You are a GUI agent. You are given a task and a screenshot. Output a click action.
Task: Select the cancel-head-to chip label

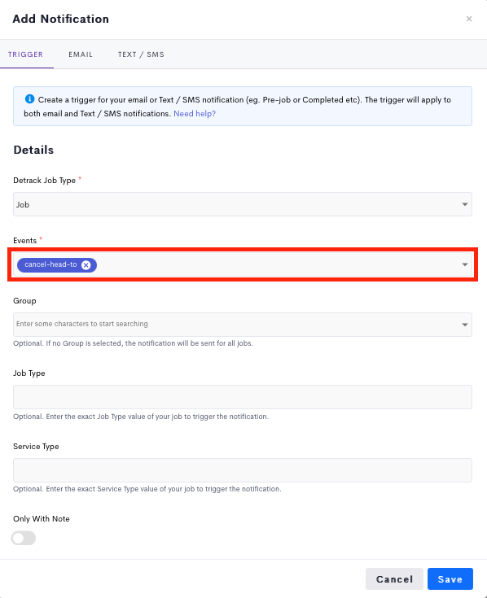[50, 264]
